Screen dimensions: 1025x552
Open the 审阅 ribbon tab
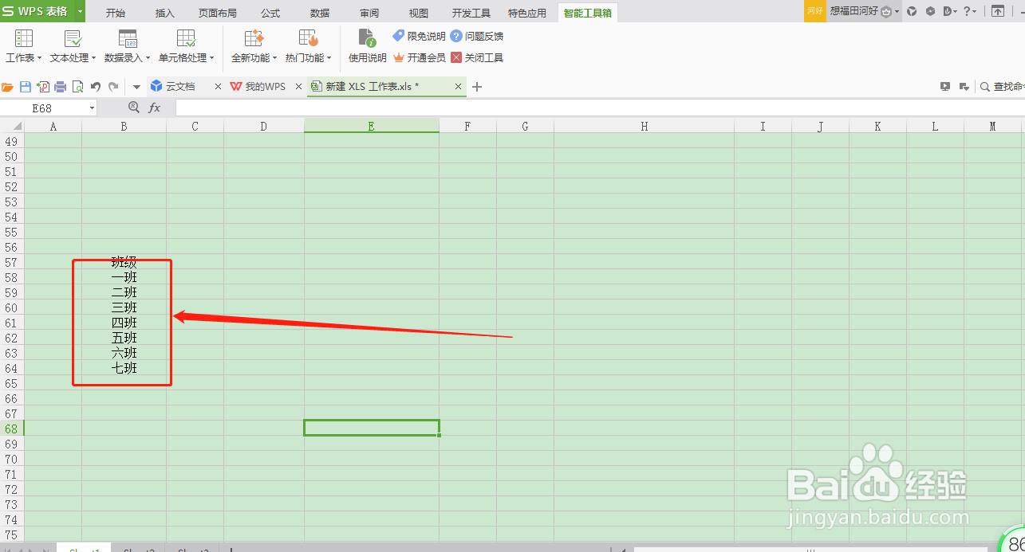click(369, 13)
